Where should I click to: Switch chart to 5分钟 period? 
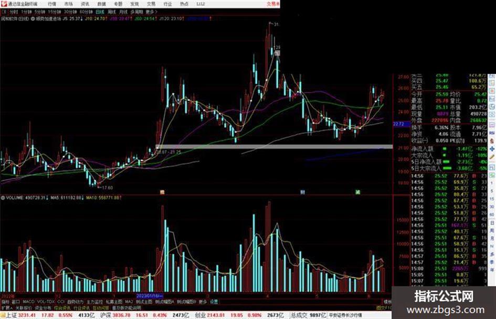click(40, 12)
